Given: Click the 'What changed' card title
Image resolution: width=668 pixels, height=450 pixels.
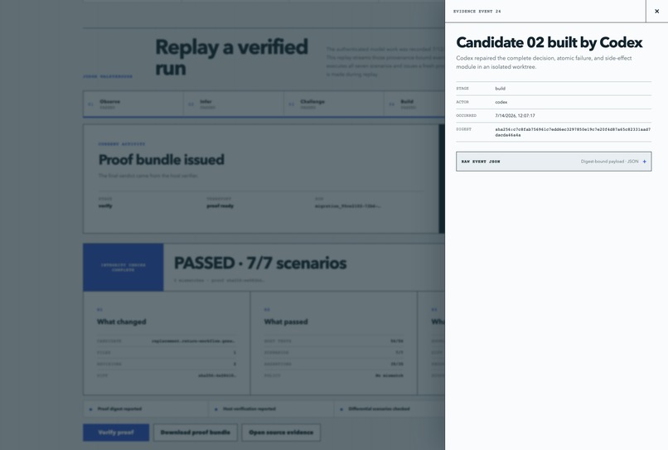Looking at the screenshot, I should (x=121, y=322).
